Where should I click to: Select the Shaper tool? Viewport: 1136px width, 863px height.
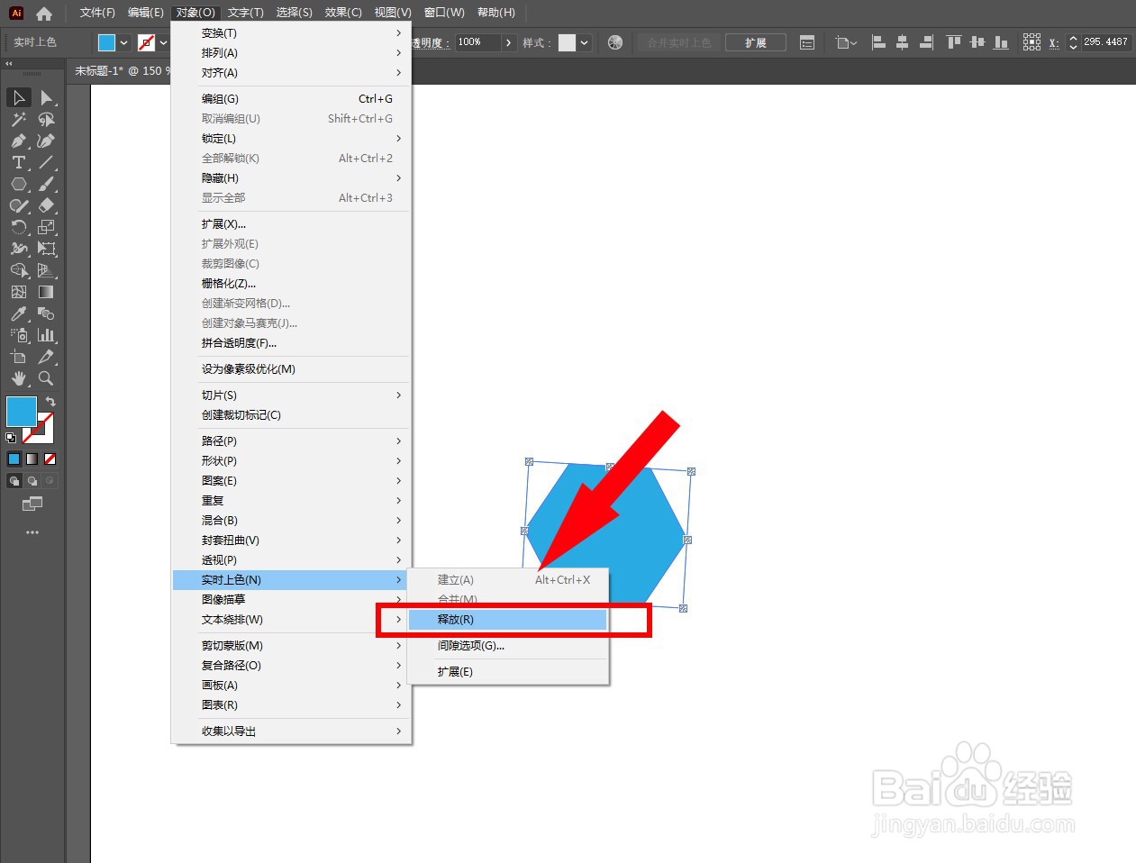click(18, 205)
